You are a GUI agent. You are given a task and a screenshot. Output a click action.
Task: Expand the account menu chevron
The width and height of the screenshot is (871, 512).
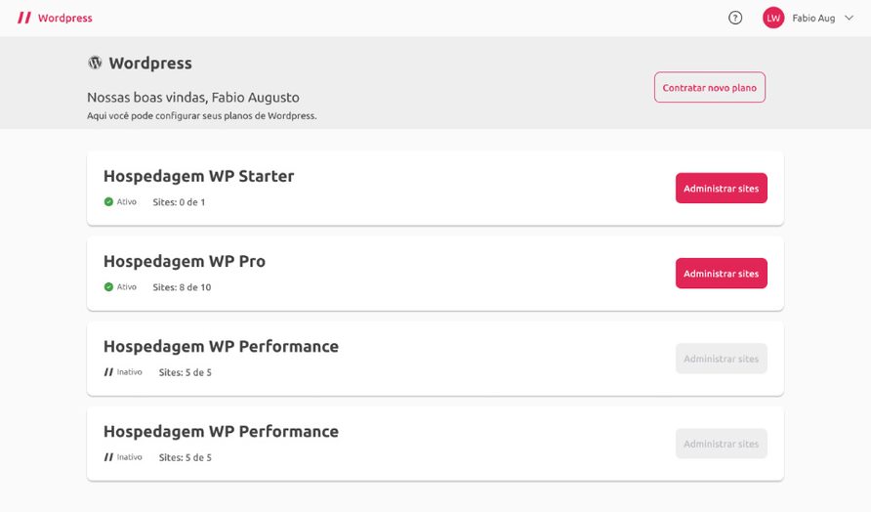(x=849, y=18)
